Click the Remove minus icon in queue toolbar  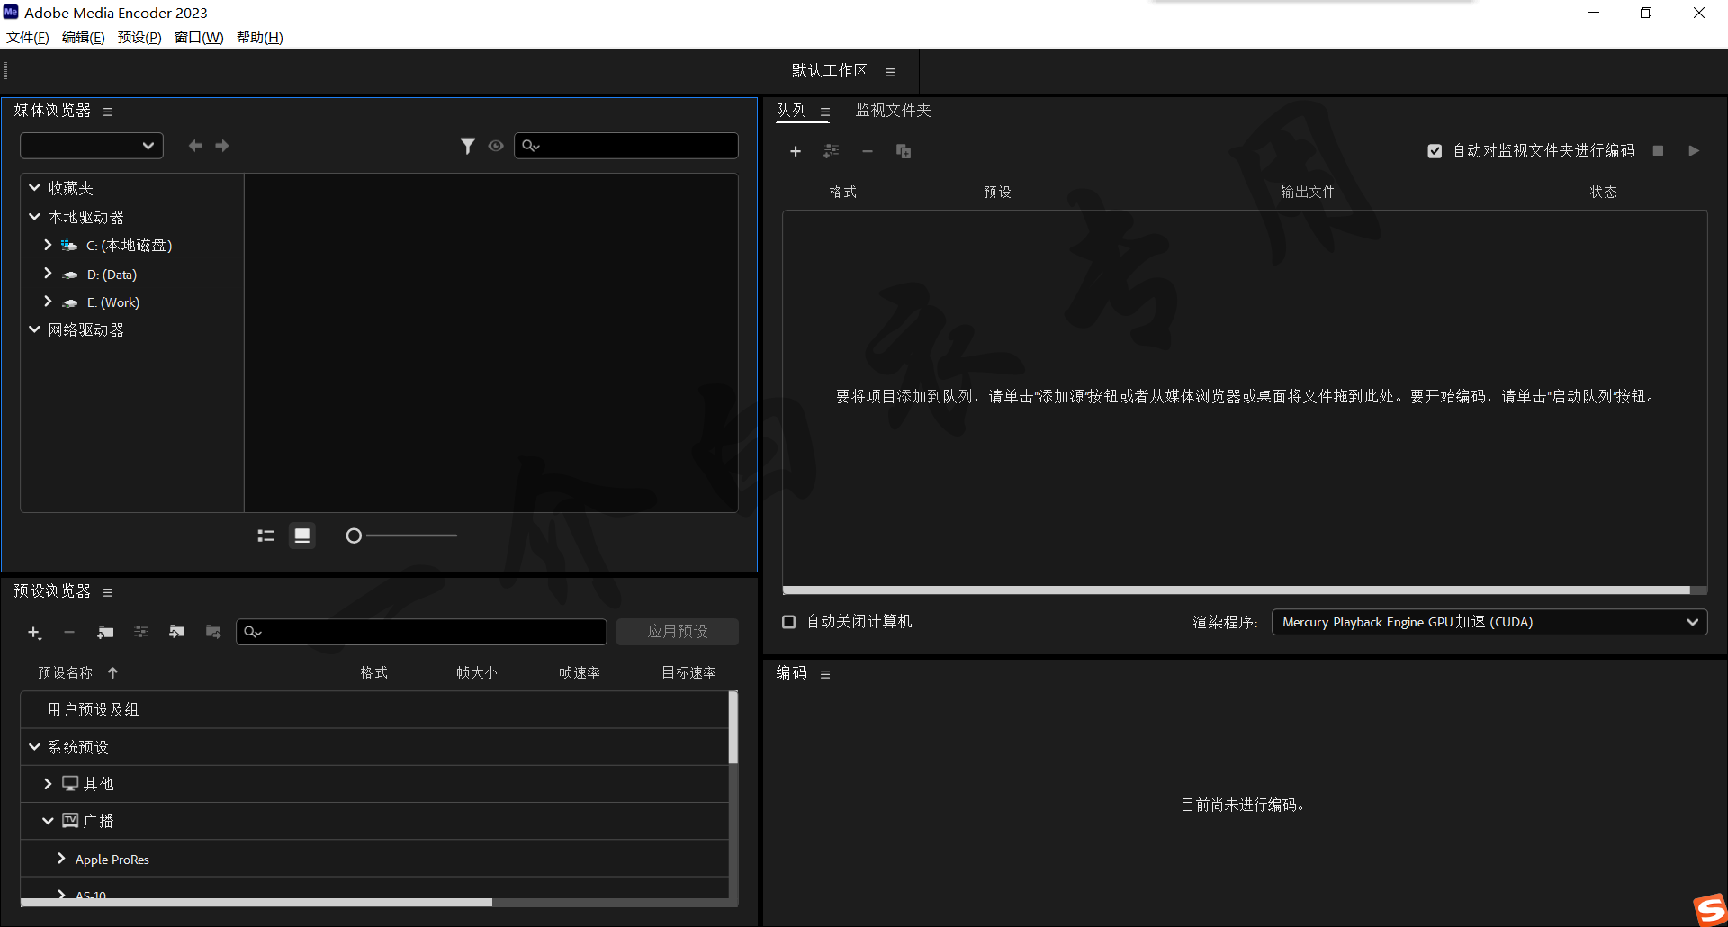click(x=868, y=151)
